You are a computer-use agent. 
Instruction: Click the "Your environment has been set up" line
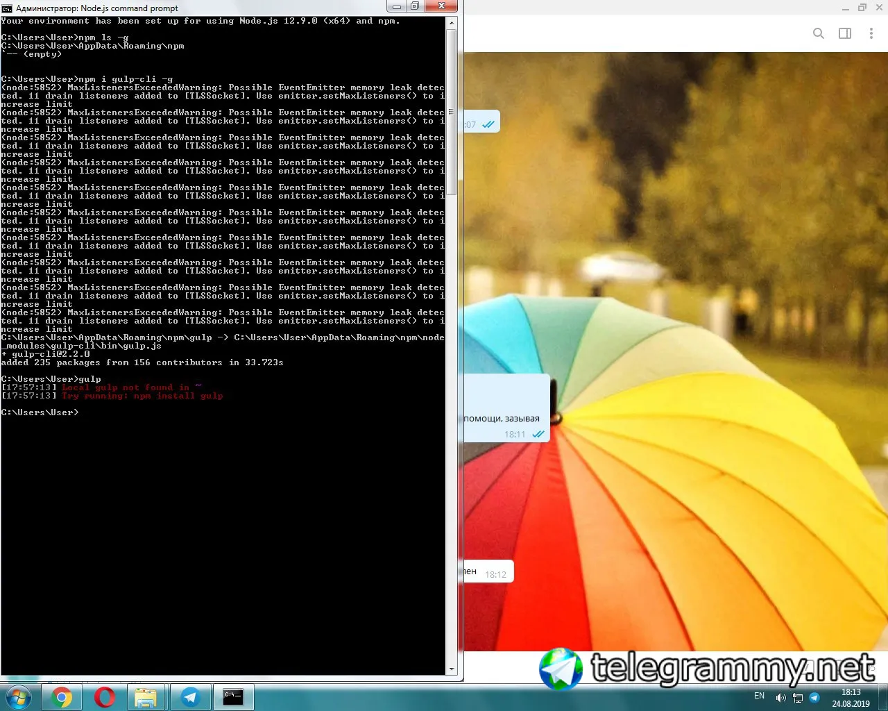coord(201,21)
